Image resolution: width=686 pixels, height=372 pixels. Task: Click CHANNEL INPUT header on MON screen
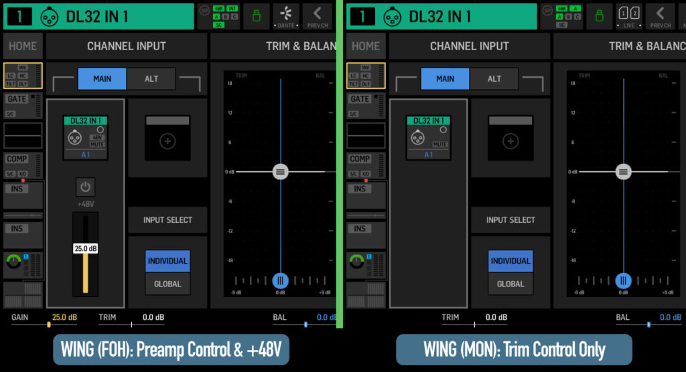[x=470, y=46]
